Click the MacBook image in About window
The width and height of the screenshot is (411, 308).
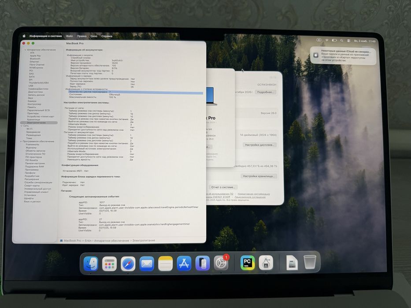click(x=211, y=96)
